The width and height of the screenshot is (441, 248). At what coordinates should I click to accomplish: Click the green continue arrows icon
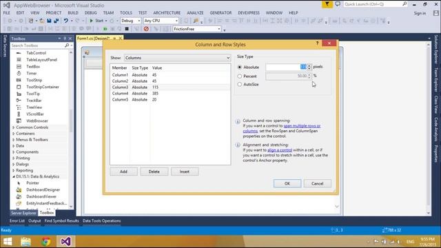[x=105, y=29]
